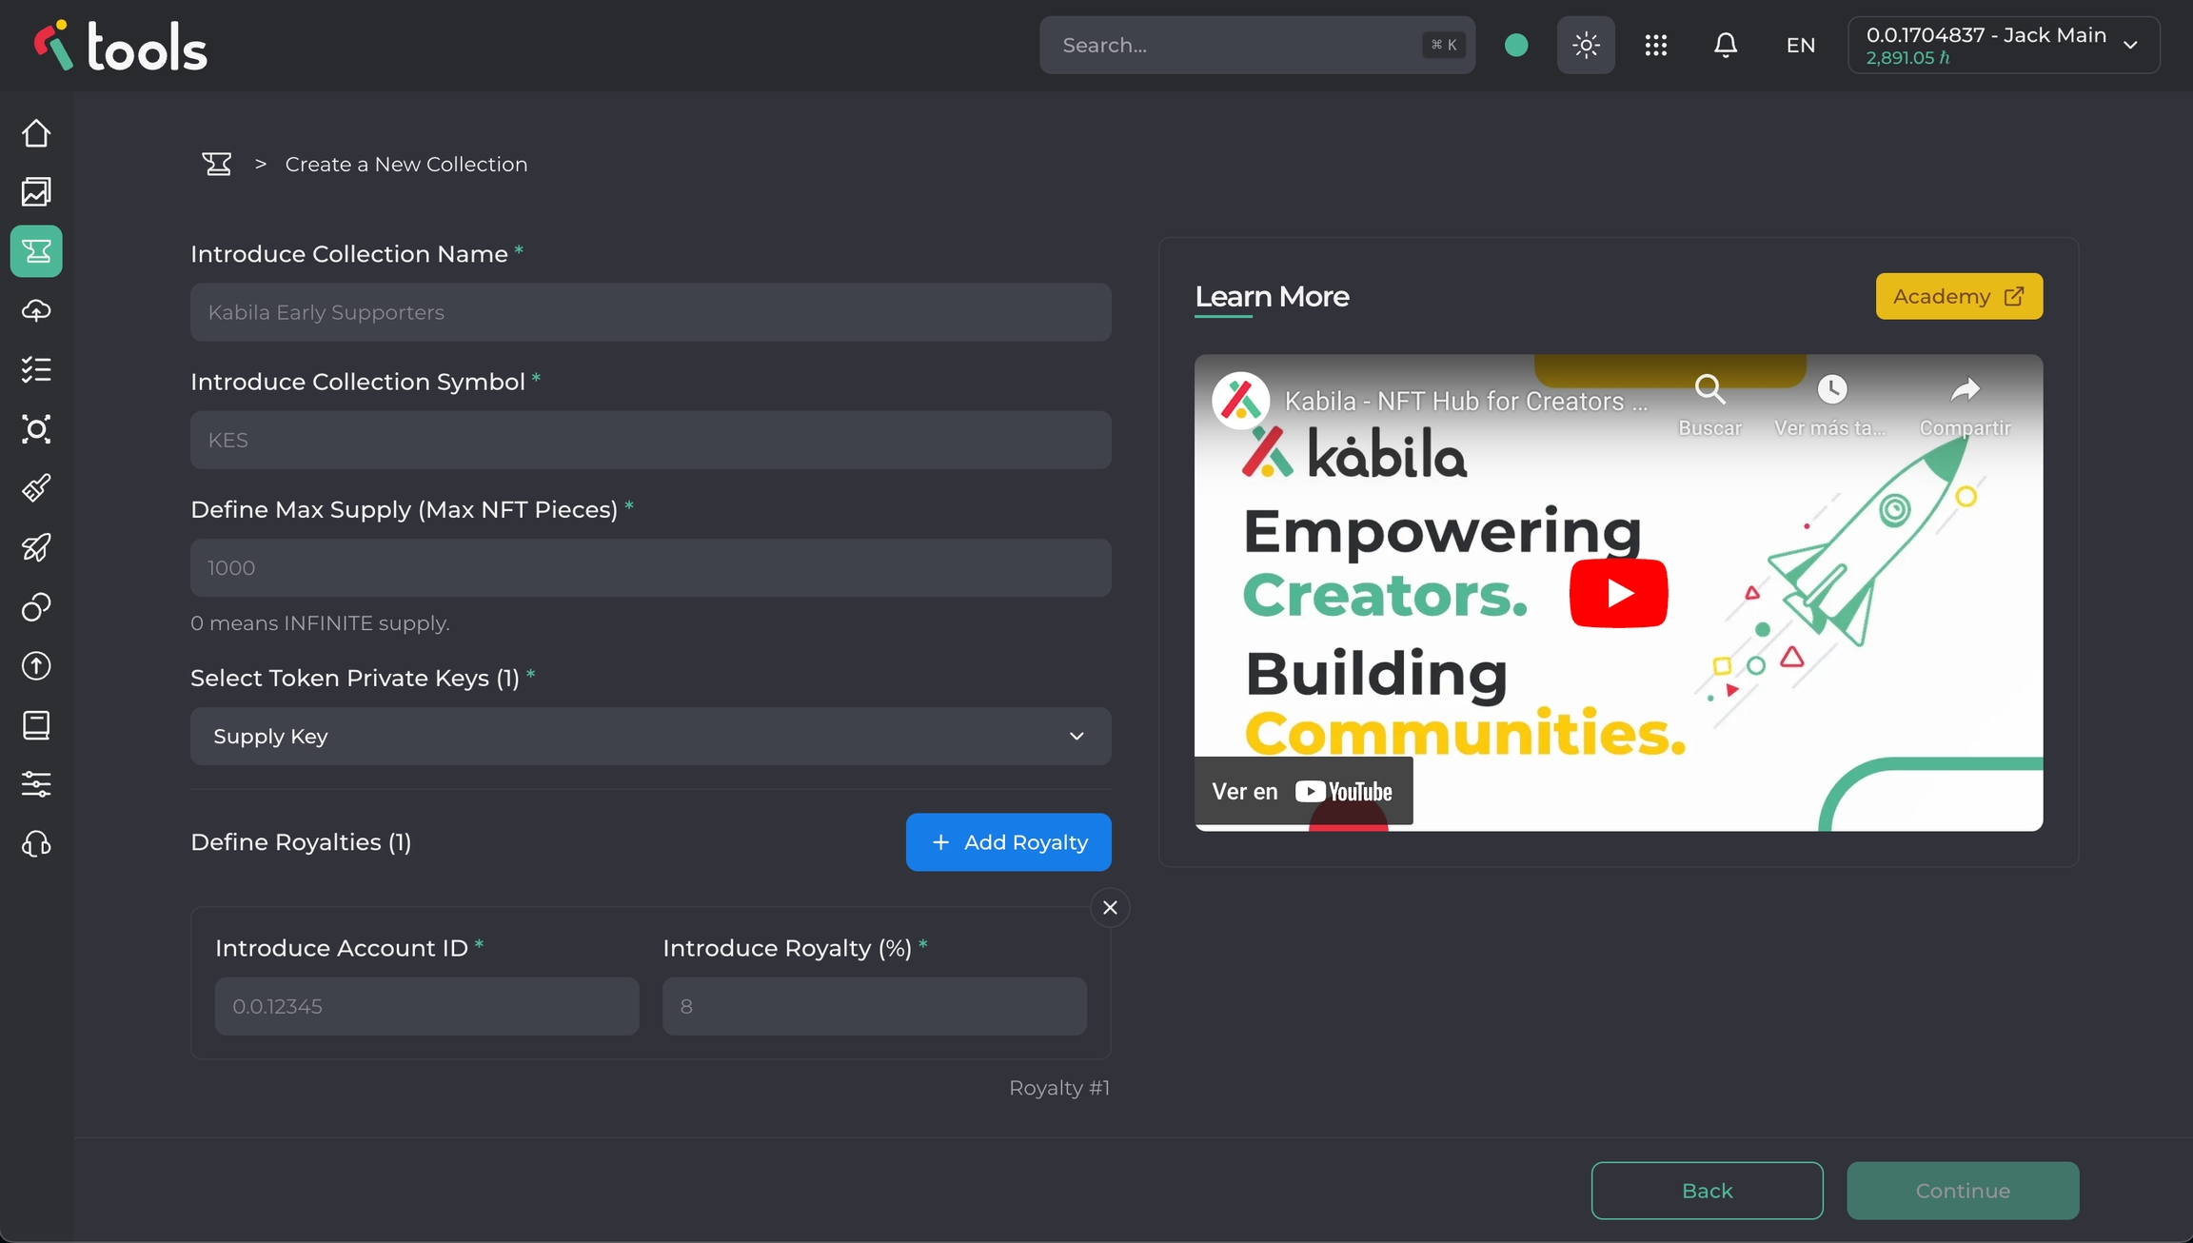Viewport: 2193px width, 1243px height.
Task: Open the headset support sidebar icon
Action: click(x=36, y=844)
